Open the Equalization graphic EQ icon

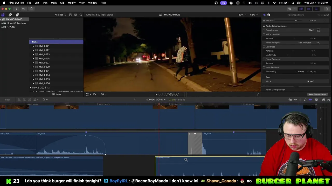point(318,30)
